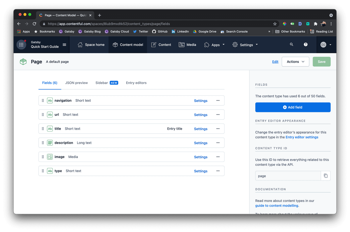Copy the content type ID using the copy icon
This screenshot has width=350, height=232.
(326, 176)
